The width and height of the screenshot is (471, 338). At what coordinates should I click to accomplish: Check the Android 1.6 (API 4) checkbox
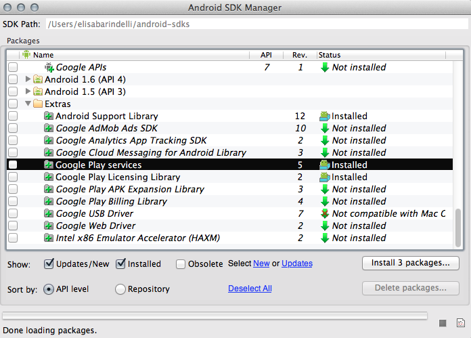click(13, 79)
